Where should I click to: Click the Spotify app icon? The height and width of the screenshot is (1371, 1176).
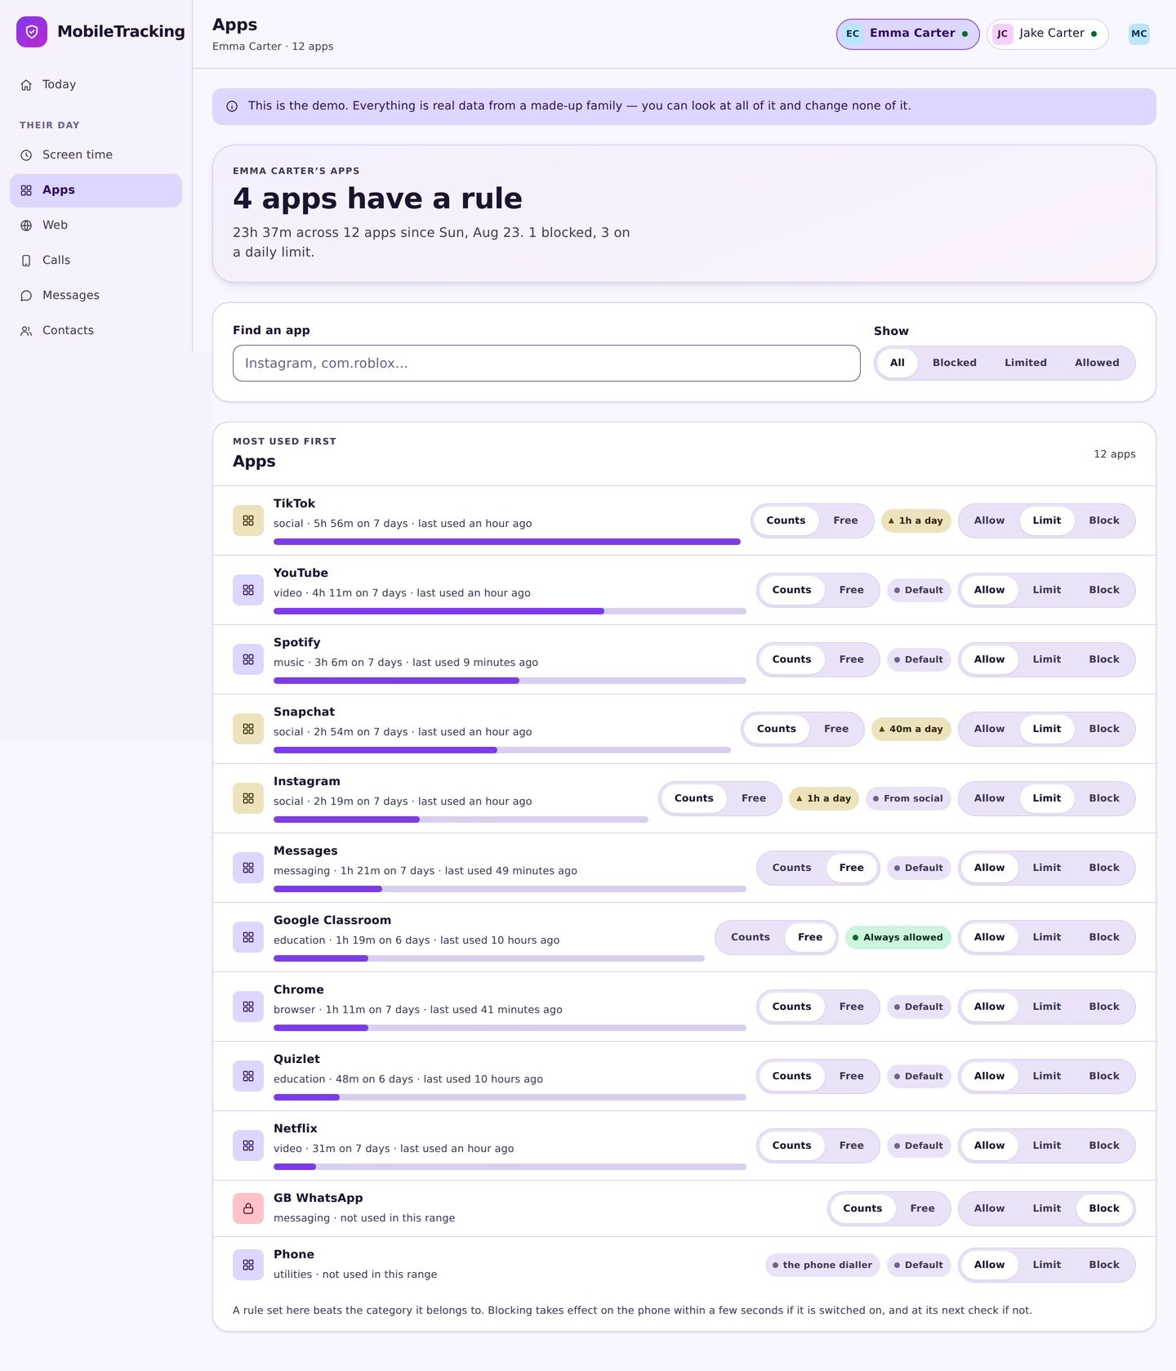pyautogui.click(x=248, y=659)
